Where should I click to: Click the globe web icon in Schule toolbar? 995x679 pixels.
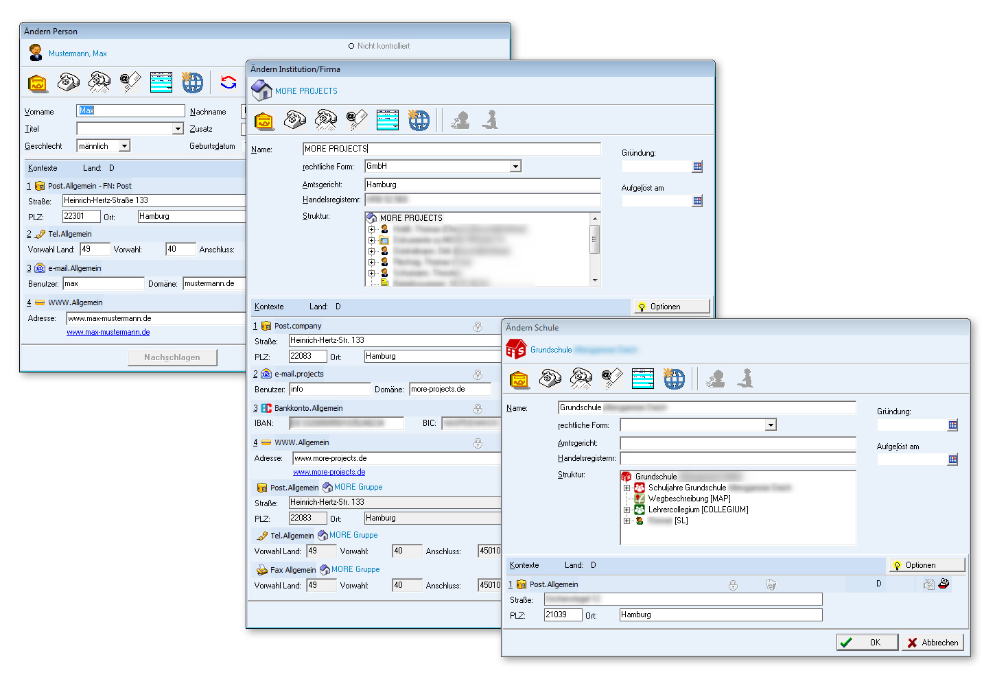673,379
